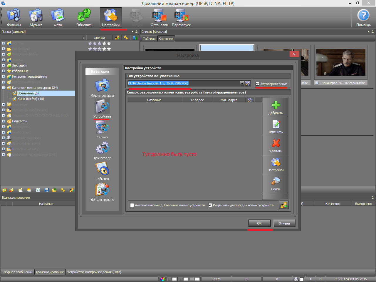Viewport: 376px width, 282px height.
Task: Click the Музыка (Music) toolbar icon
Action: [36, 18]
